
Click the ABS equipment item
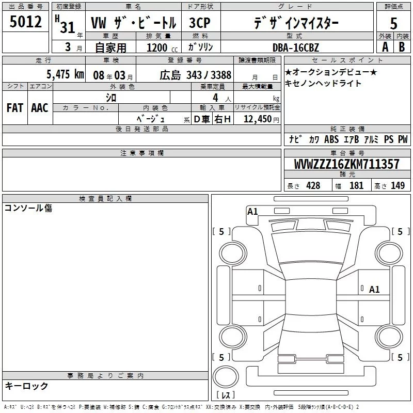pyautogui.click(x=332, y=139)
